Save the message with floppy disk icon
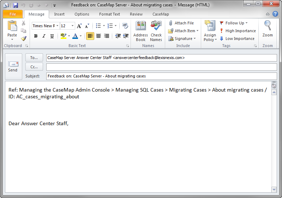282x198 pixels. click(x=16, y=5)
